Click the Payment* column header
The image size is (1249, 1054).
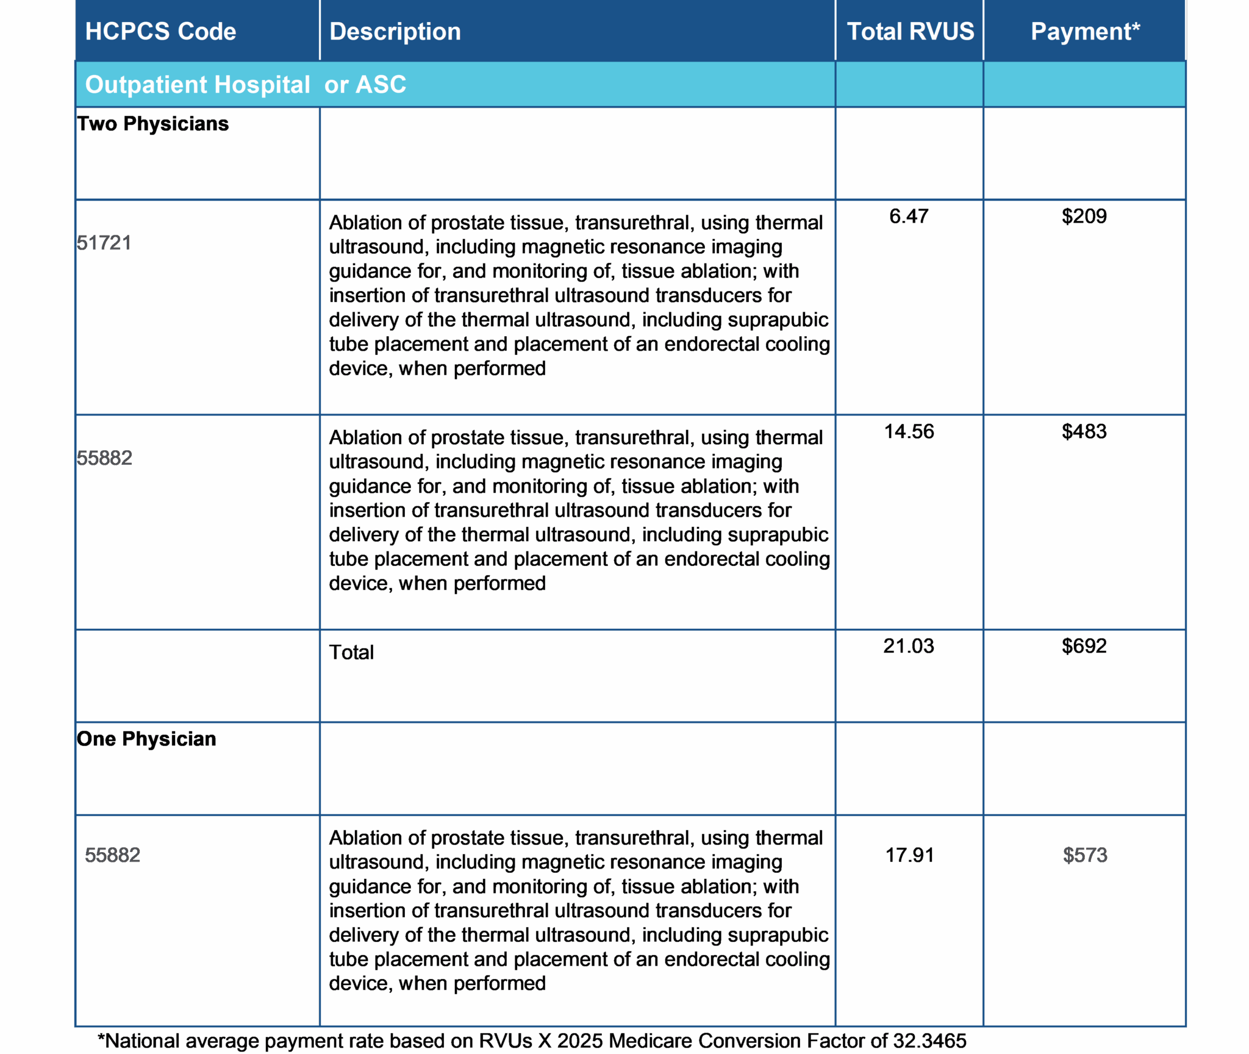tap(1084, 32)
